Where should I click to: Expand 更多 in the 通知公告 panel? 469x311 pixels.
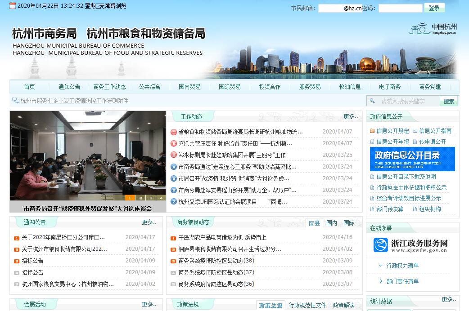[x=149, y=222]
